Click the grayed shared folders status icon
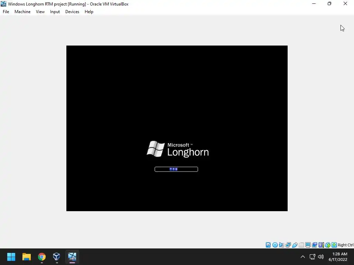The image size is (354, 265). (301, 245)
